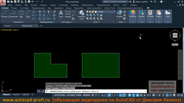Activate the Текст text tool
The image size is (184, 103).
click(61, 14)
